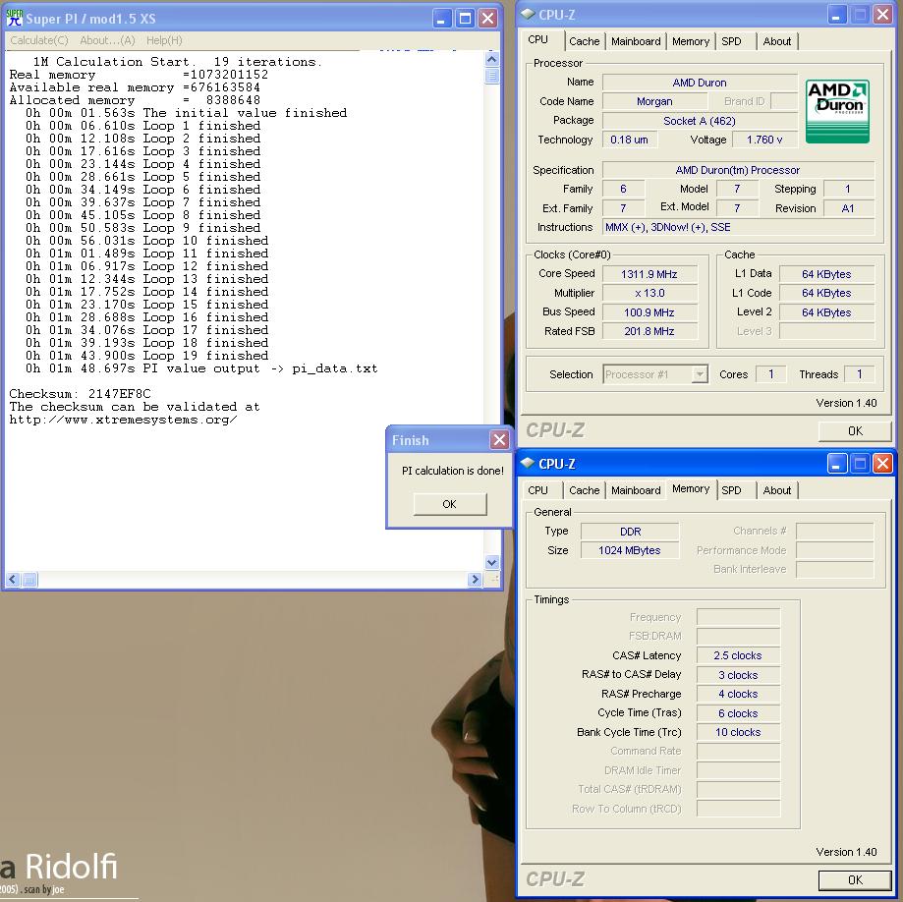903x902 pixels.
Task: Switch to Memory tab in upper CPU-Z window
Action: [x=691, y=41]
